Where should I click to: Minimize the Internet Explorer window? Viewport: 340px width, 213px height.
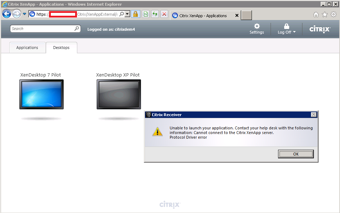(x=323, y=4)
